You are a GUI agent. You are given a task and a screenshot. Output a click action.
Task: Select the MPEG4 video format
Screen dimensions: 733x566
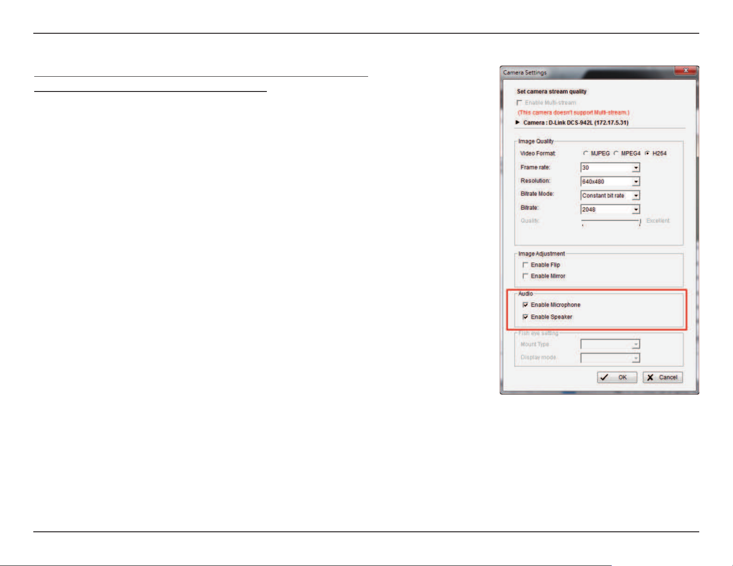coord(616,153)
